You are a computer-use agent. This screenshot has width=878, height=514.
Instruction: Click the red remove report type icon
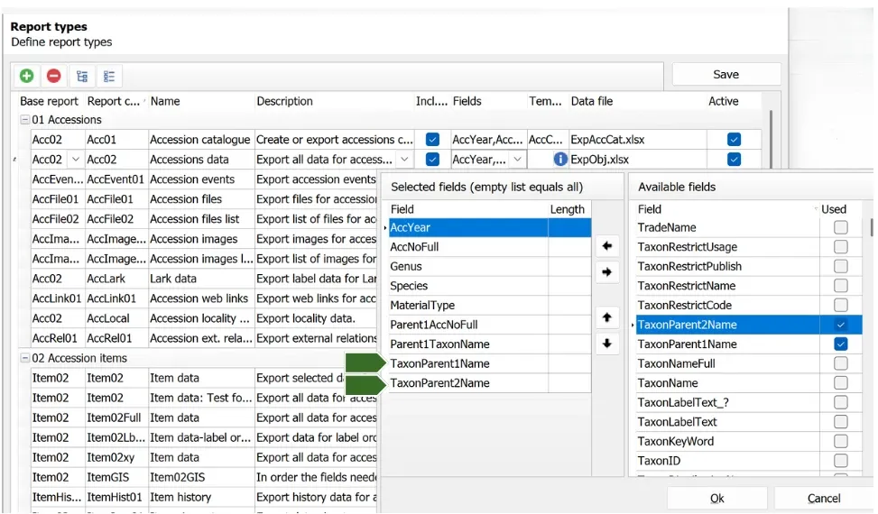click(54, 76)
